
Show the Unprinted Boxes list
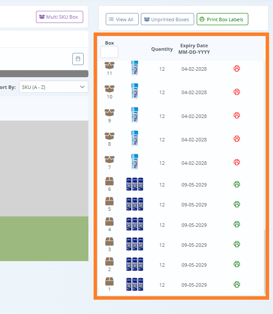point(167,20)
